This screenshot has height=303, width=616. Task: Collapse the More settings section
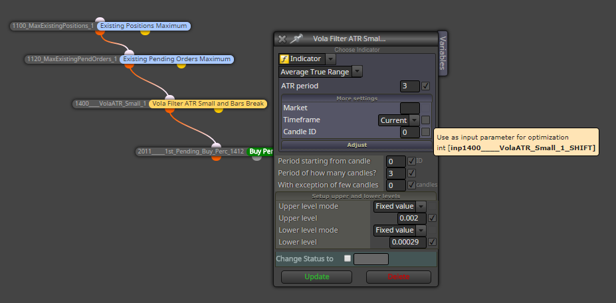357,98
